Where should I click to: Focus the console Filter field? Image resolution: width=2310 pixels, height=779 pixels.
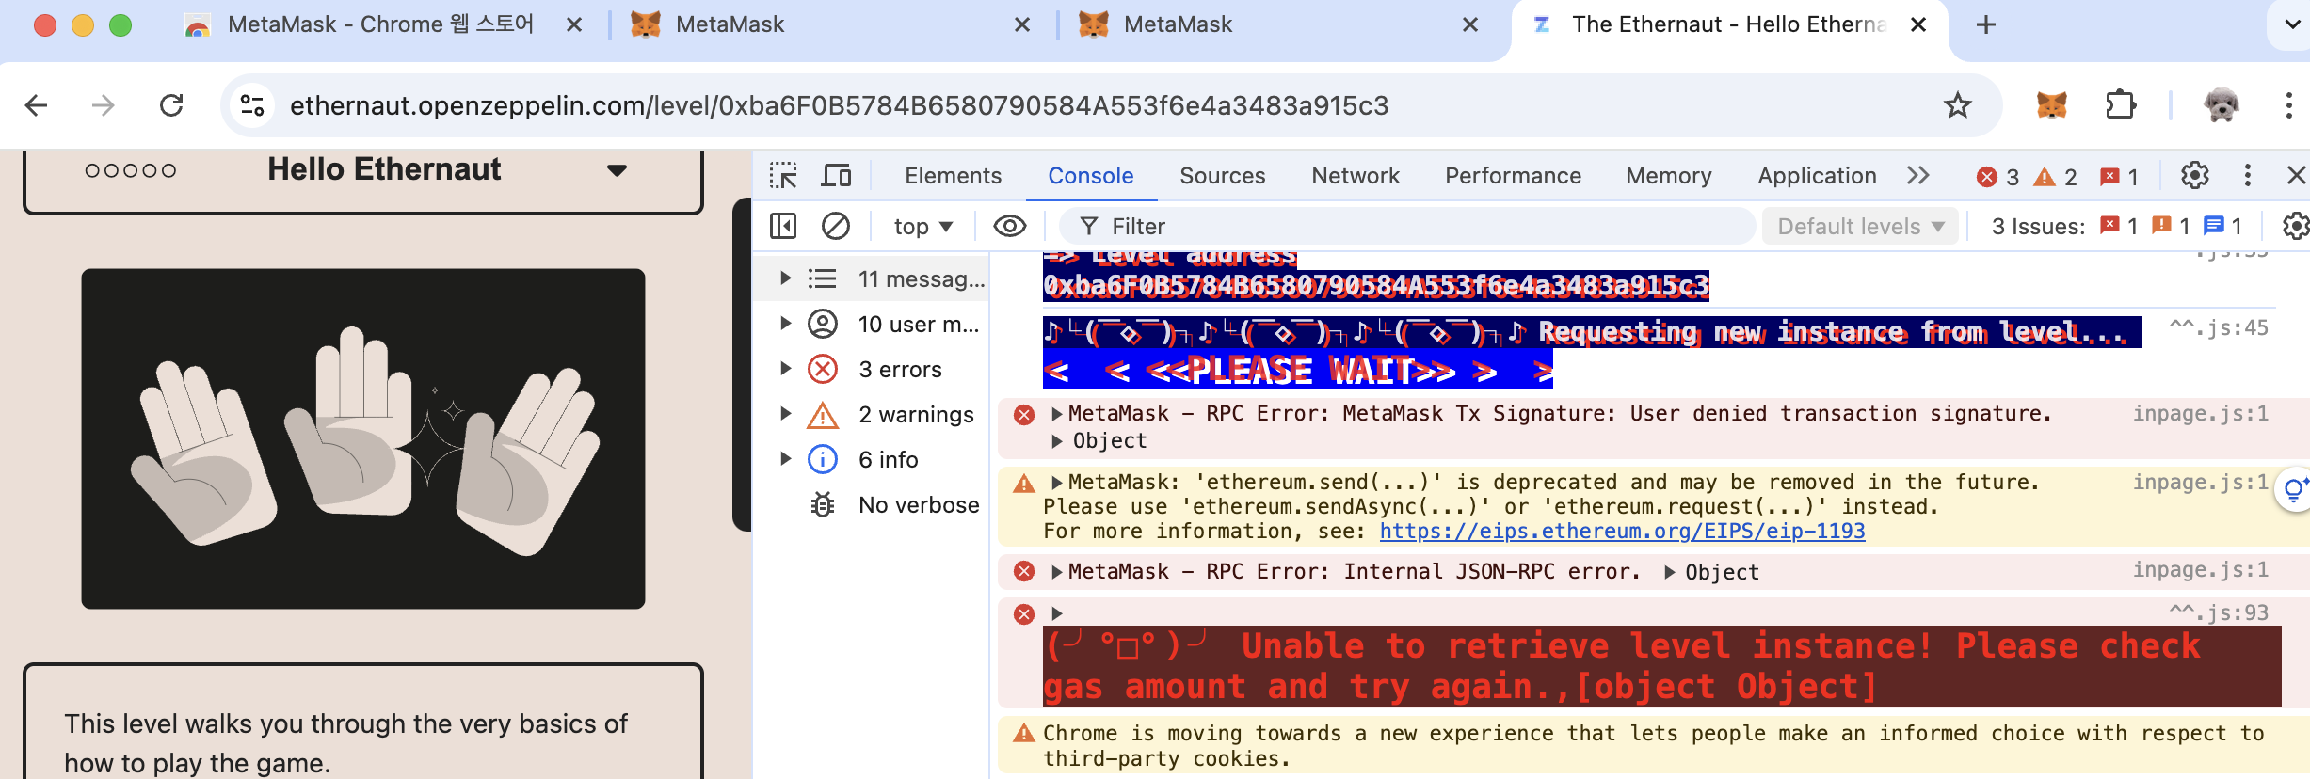pyautogui.click(x=1407, y=226)
